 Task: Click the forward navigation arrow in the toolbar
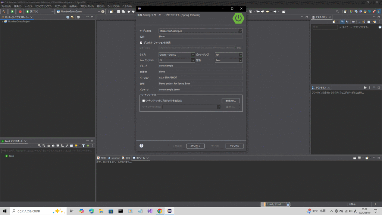coord(275,12)
